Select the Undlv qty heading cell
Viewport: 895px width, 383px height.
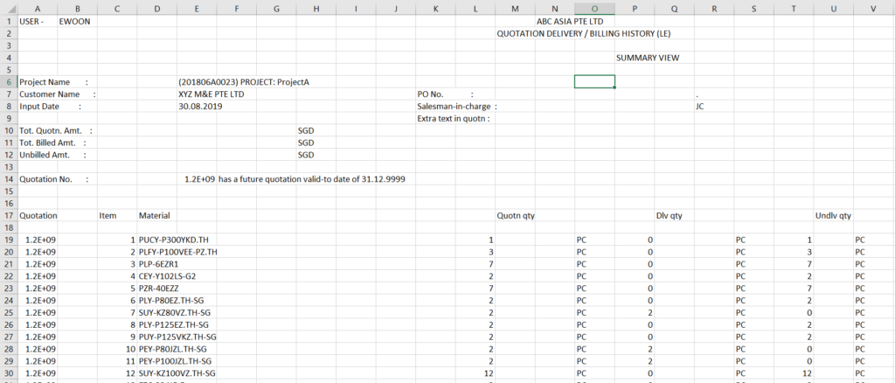point(833,216)
